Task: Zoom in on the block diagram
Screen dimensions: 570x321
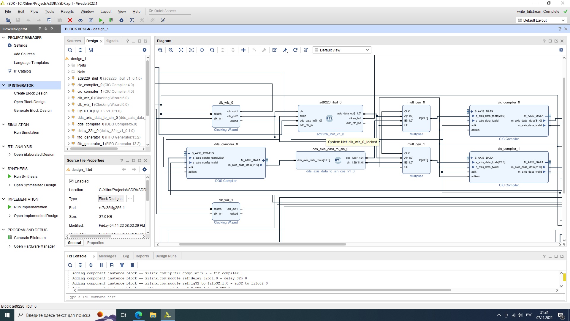Action: point(160,50)
